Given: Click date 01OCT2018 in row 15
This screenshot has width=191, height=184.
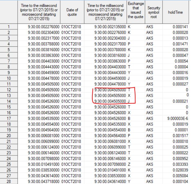Looking at the screenshot, I should coord(71,107).
